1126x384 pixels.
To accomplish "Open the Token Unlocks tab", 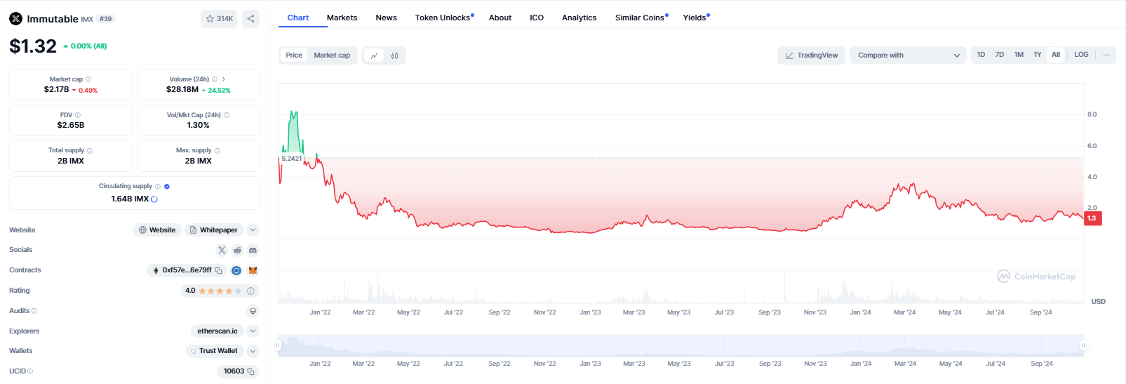I will click(444, 18).
